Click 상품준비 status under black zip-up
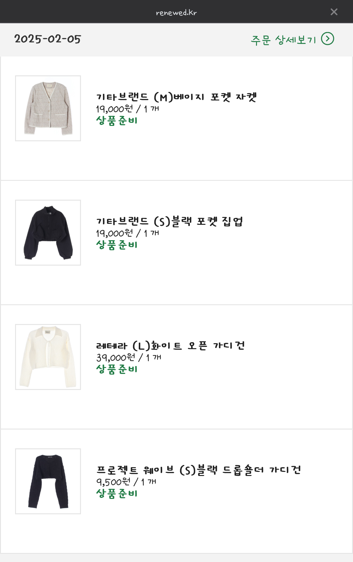Image resolution: width=353 pixels, height=562 pixels. pyautogui.click(x=117, y=245)
